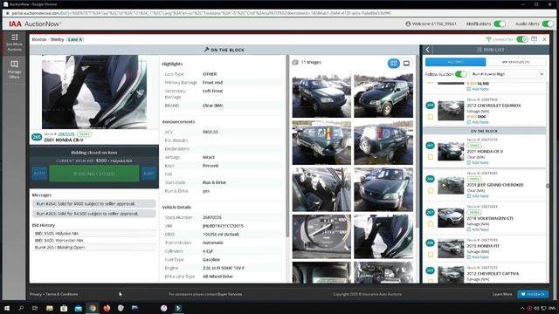This screenshot has height=314, width=559.
Task: Click the Lane A tab label
Action: 75,39
